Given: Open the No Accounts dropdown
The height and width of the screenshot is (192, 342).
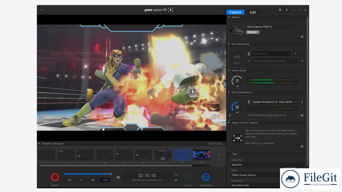Looking at the screenshot, I should (x=271, y=54).
